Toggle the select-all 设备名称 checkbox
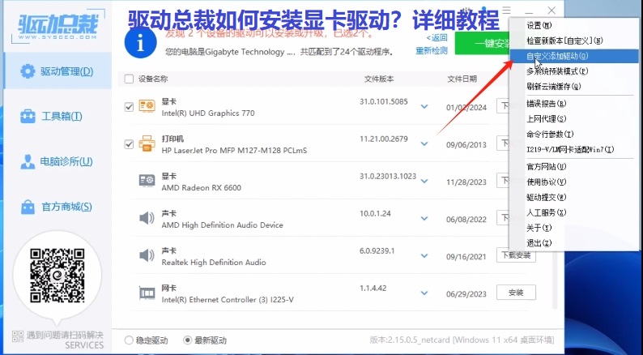The image size is (643, 355). tap(129, 79)
